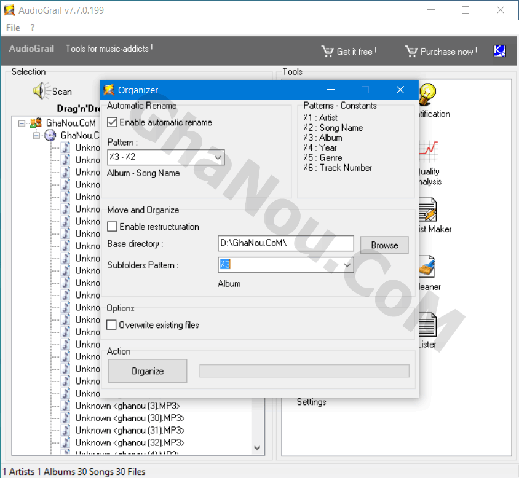The width and height of the screenshot is (519, 478).
Task: Click the %2 : Song Name pattern constant
Action: click(x=333, y=128)
